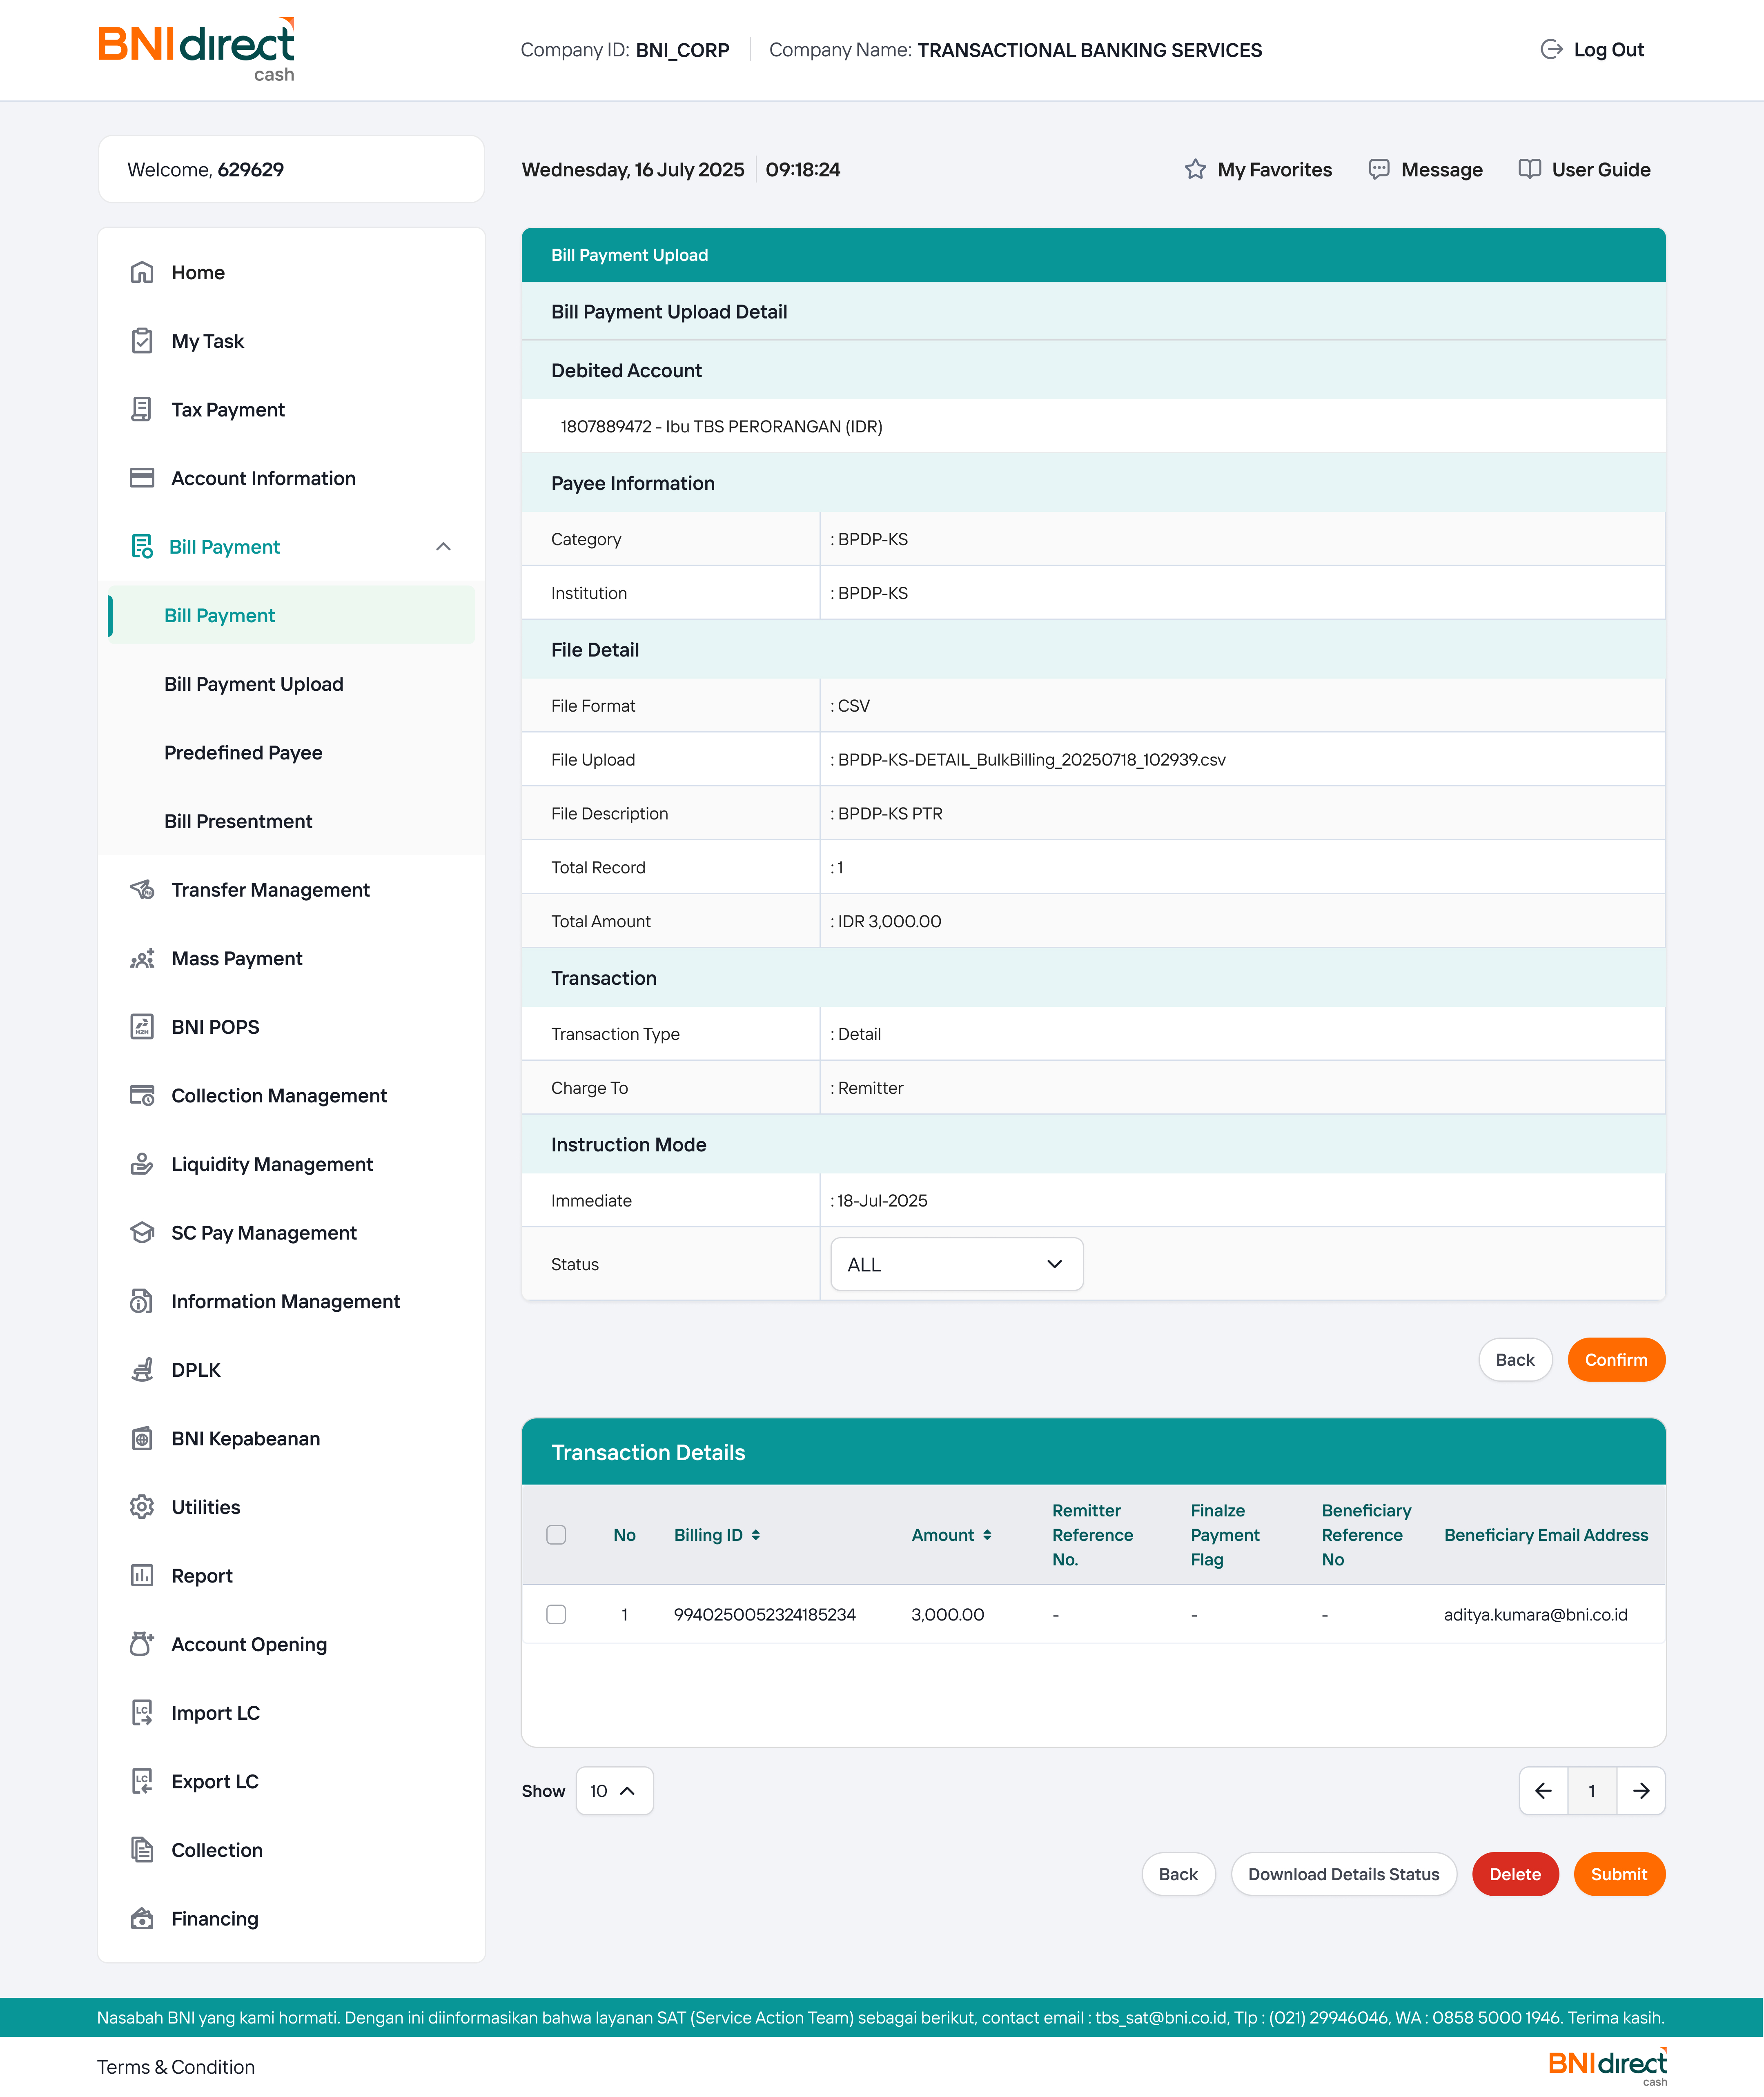Click the BNI Kepabeanan sidebar icon

click(x=142, y=1438)
